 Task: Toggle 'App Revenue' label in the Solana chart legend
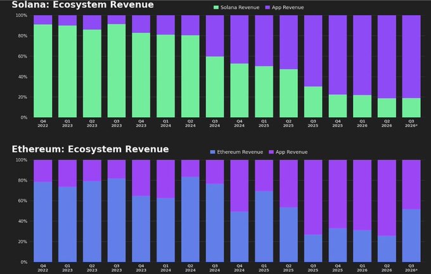pos(288,8)
